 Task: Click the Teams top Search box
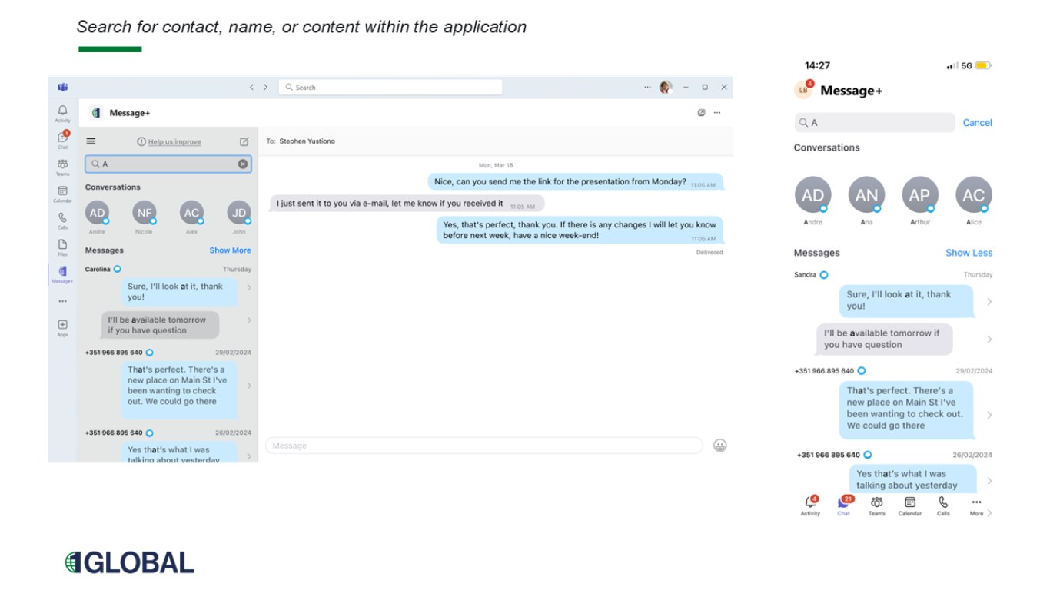click(x=390, y=88)
